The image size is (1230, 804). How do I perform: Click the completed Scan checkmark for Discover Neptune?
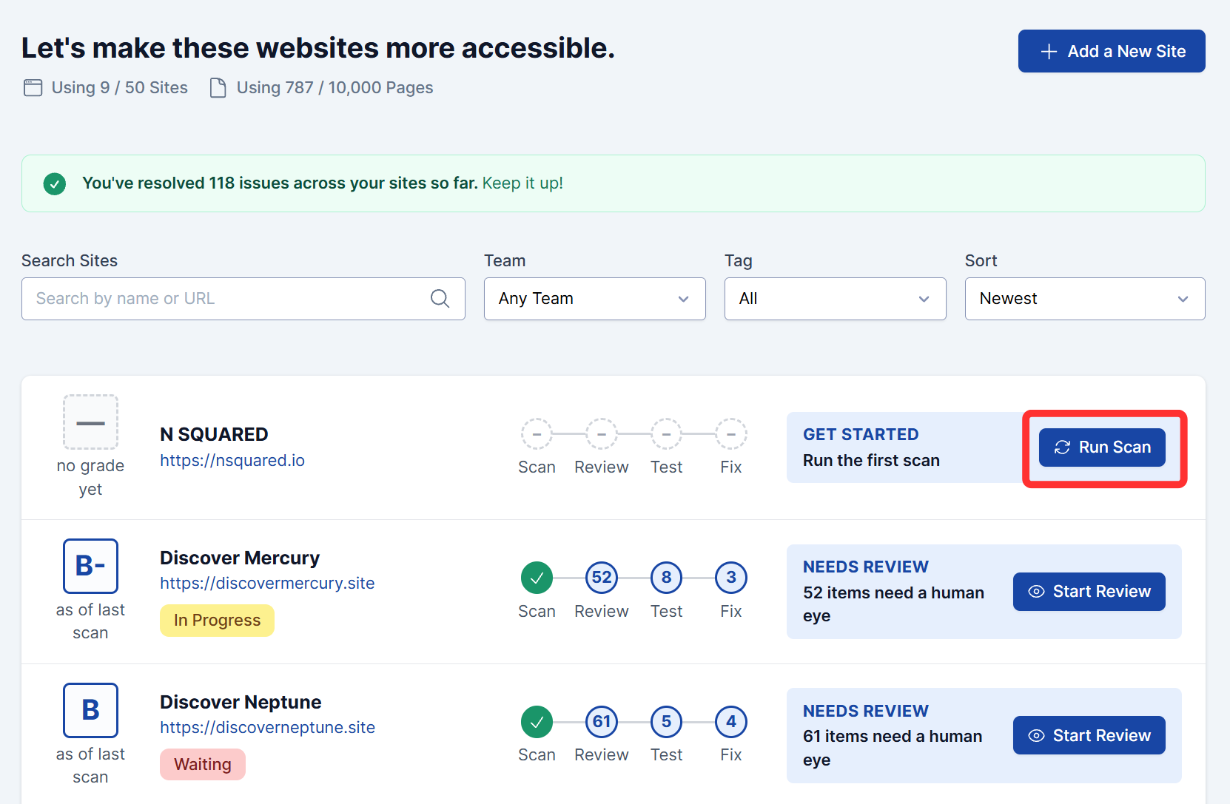click(x=537, y=722)
